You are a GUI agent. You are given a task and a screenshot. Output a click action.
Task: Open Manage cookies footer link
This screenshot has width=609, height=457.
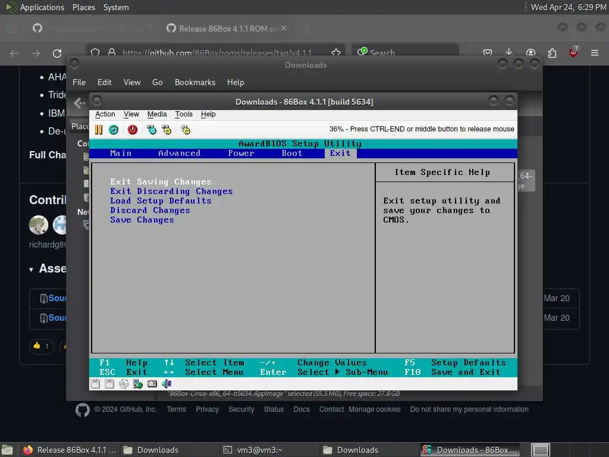point(375,409)
